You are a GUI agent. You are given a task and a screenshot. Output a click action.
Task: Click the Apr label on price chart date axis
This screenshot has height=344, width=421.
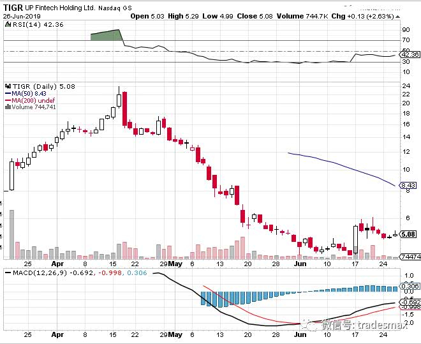tap(57, 264)
